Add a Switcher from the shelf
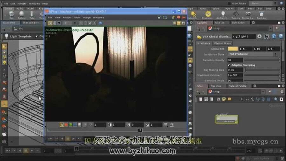 coord(262,15)
